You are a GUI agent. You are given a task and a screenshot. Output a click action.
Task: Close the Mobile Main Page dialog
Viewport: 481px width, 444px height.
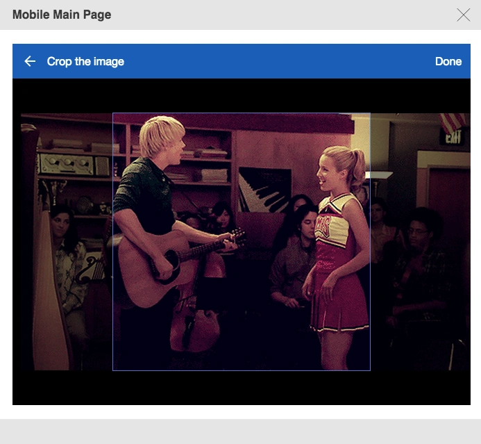[x=463, y=15]
